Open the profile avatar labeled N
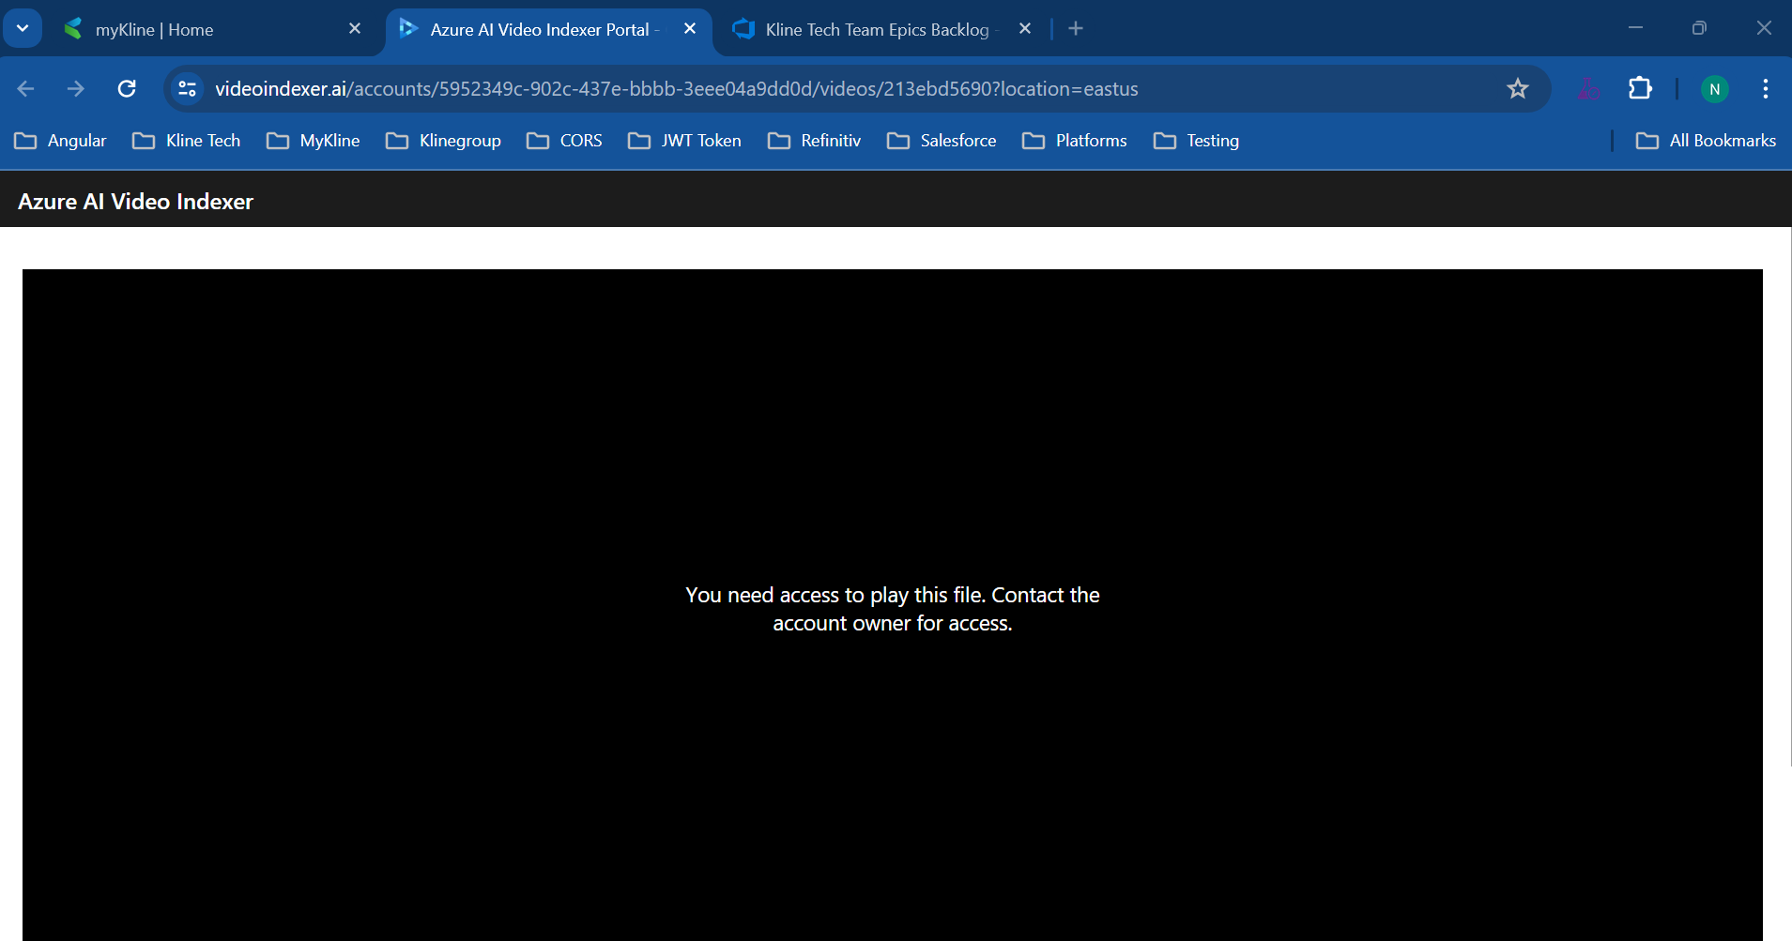1792x941 pixels. click(1713, 88)
